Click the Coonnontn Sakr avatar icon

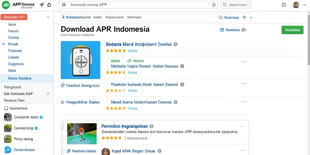pos(8,117)
